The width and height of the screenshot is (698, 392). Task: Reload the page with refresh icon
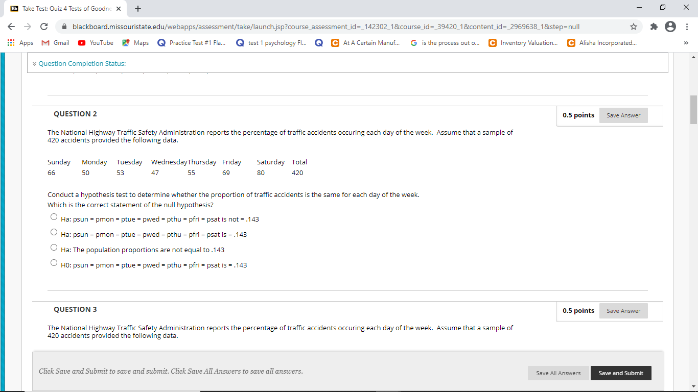(44, 27)
